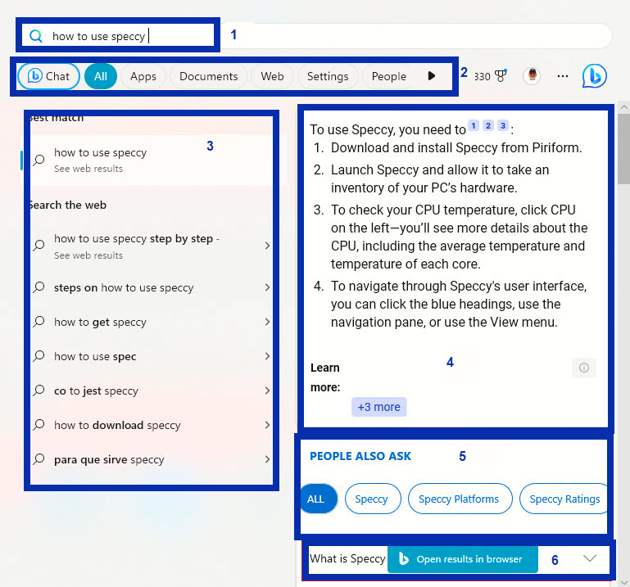Click the large Bing chat icon at top right

pyautogui.click(x=594, y=76)
